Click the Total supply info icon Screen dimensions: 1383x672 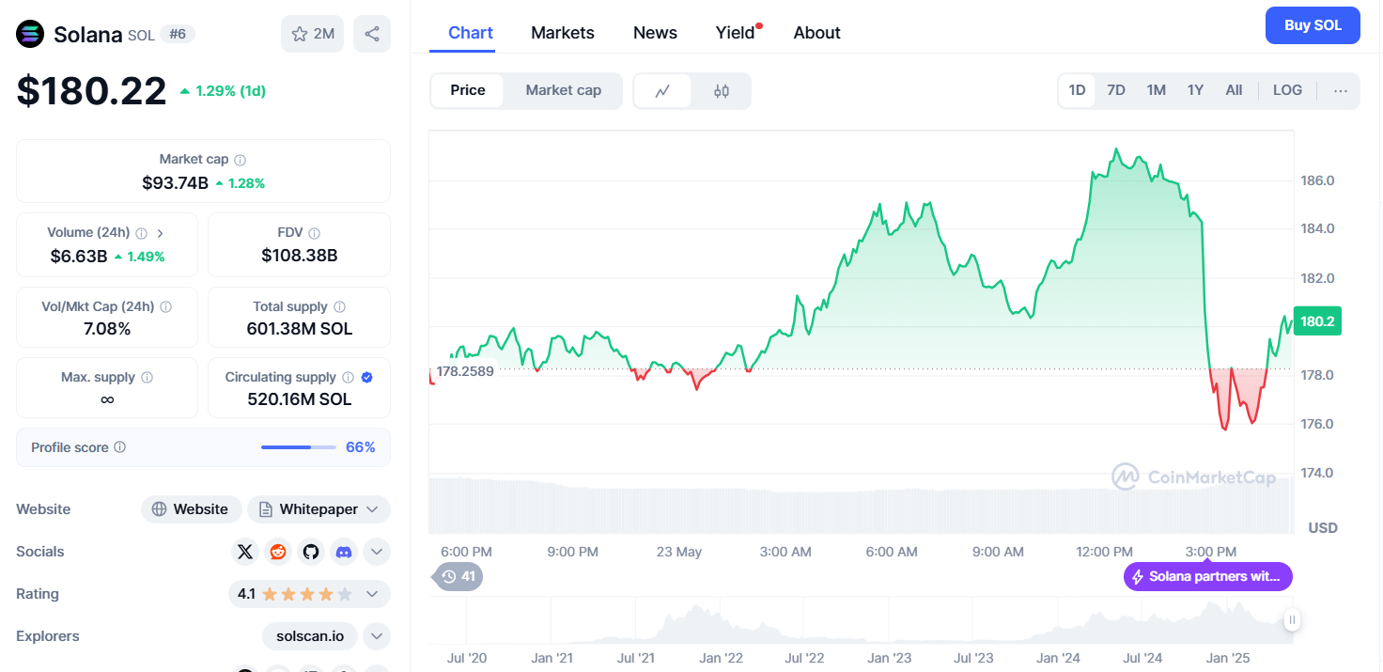pyautogui.click(x=340, y=307)
